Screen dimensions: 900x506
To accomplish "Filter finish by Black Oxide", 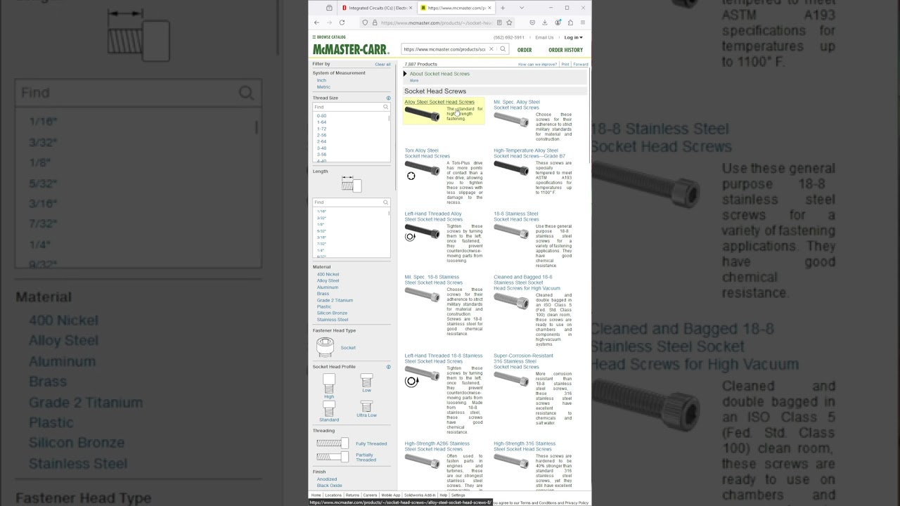I will [x=329, y=486].
